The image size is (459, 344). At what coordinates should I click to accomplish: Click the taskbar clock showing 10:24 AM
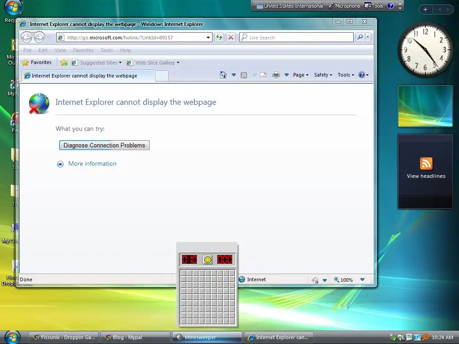pos(442,337)
